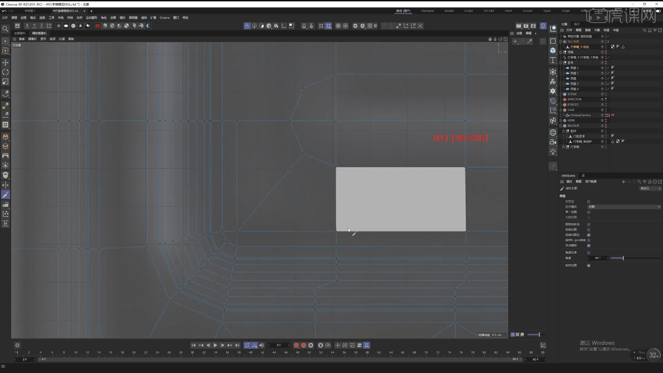Image resolution: width=663 pixels, height=373 pixels.
Task: Toggle 保持N-gon曲率 checkbox
Action: [589, 240]
